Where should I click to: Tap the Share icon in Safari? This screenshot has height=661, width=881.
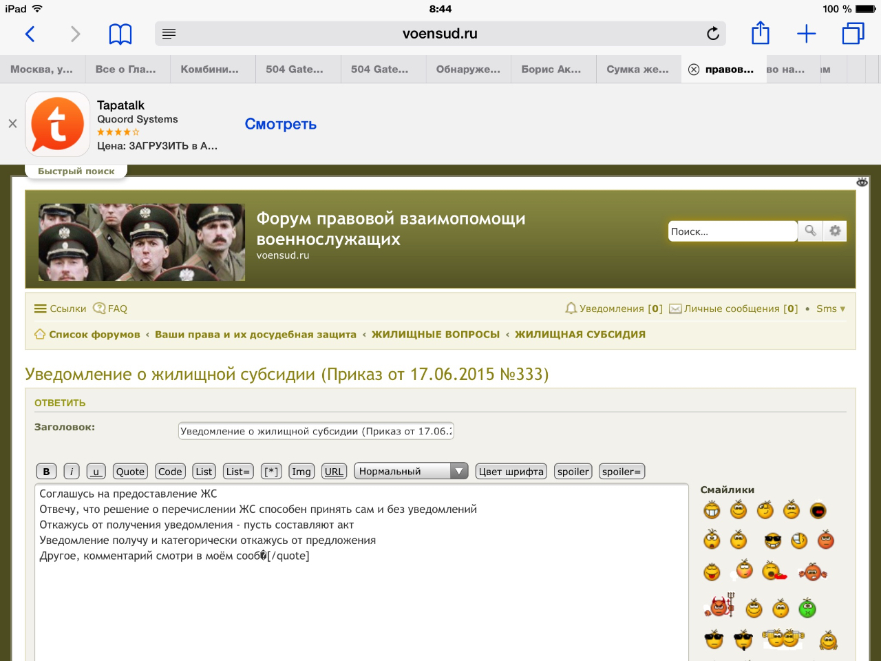[x=760, y=34]
